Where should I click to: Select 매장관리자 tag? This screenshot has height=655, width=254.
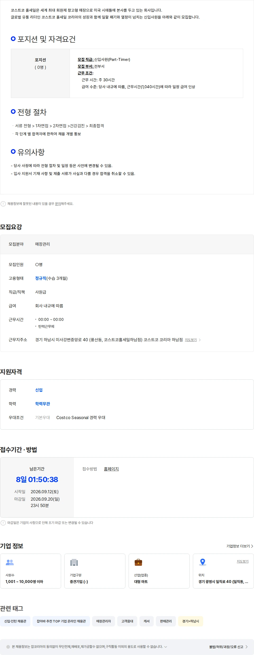coord(103,621)
